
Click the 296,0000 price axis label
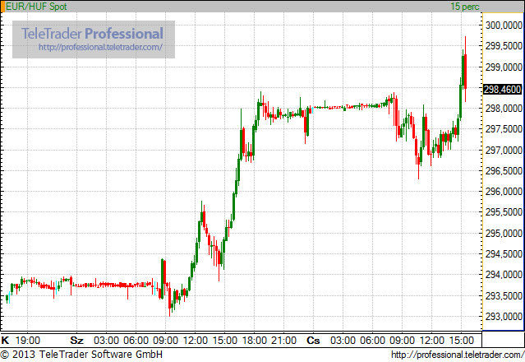click(504, 192)
